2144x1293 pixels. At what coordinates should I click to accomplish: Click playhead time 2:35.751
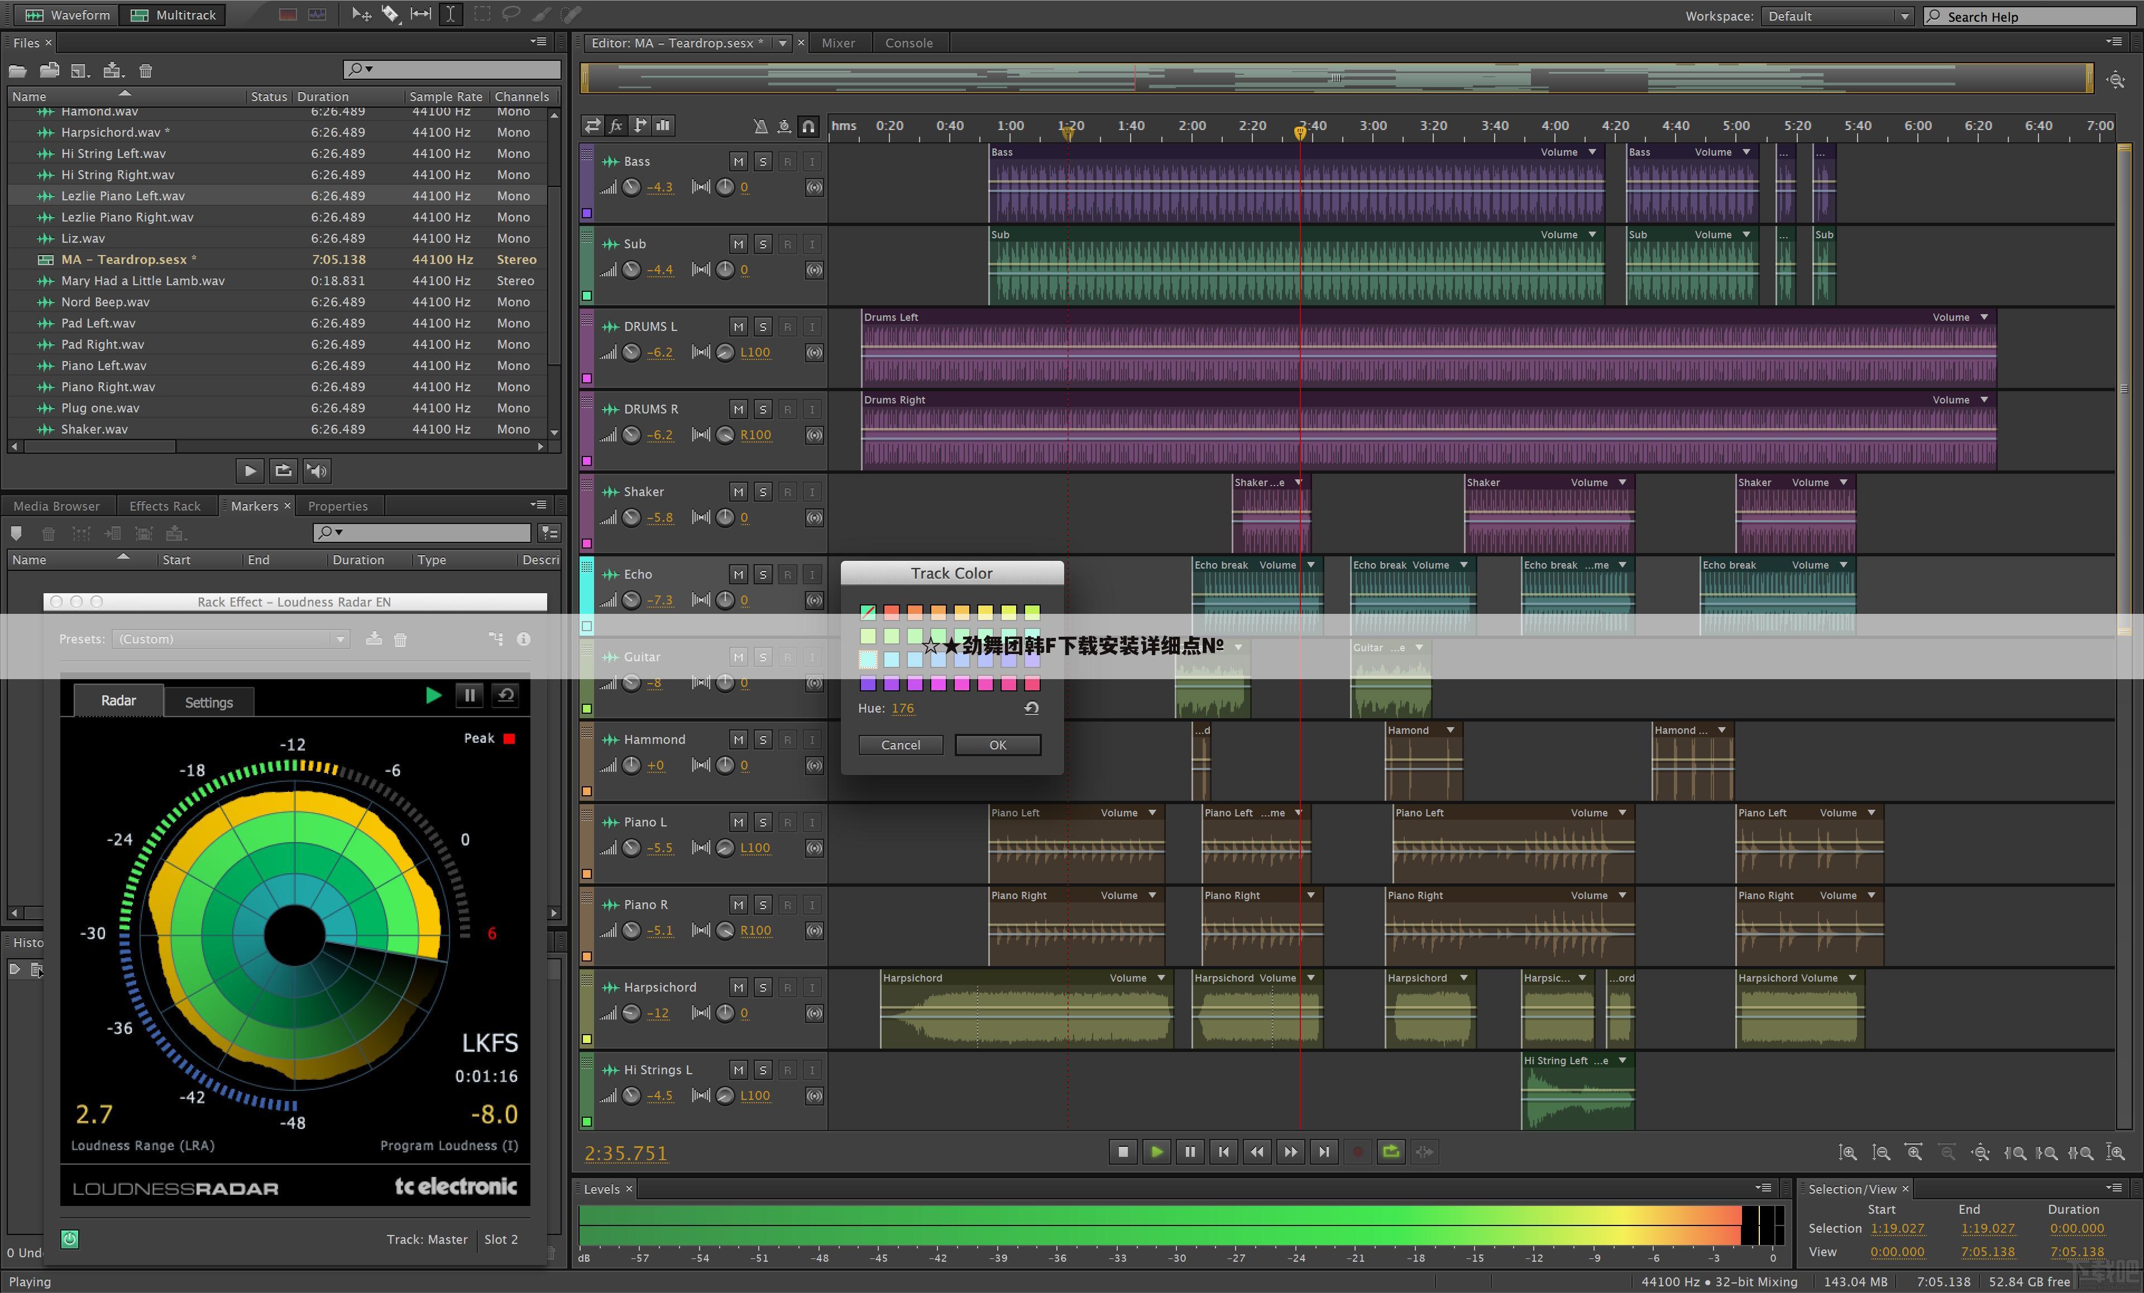point(626,1154)
